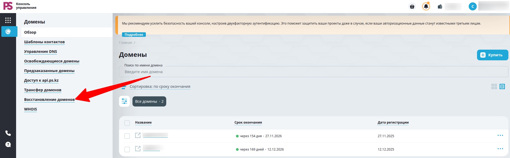The width and height of the screenshot is (510, 158).
Task: Click registration date '12.12.2025'
Action: click(x=386, y=149)
